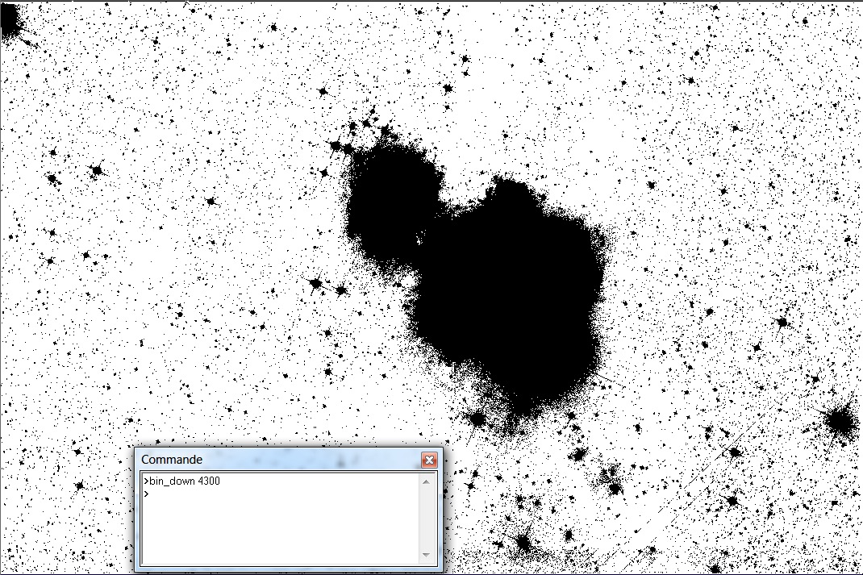Click the bright star just below the nebula

coord(477,419)
